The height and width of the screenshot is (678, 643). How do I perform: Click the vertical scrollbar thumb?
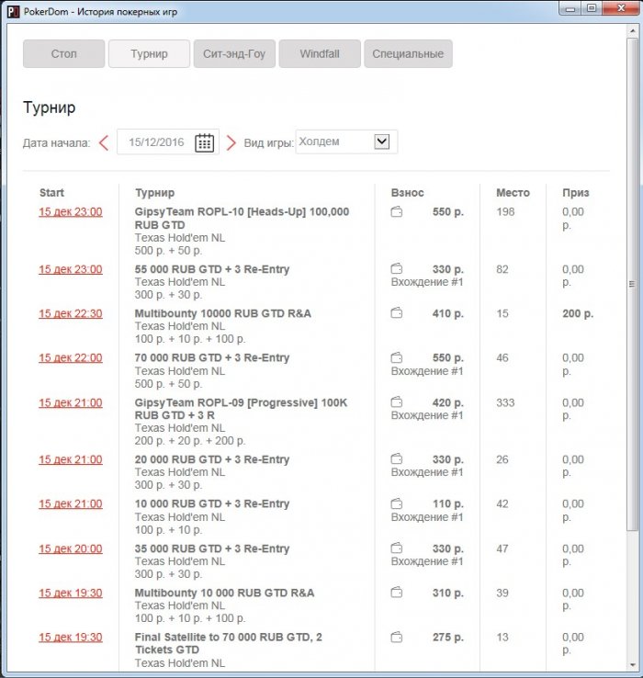632,284
